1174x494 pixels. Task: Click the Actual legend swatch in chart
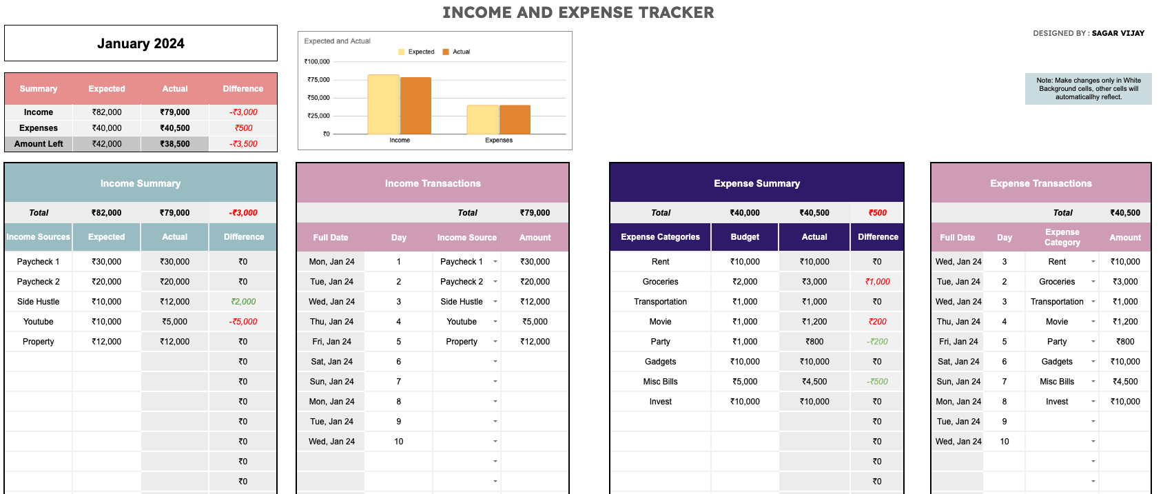(446, 52)
